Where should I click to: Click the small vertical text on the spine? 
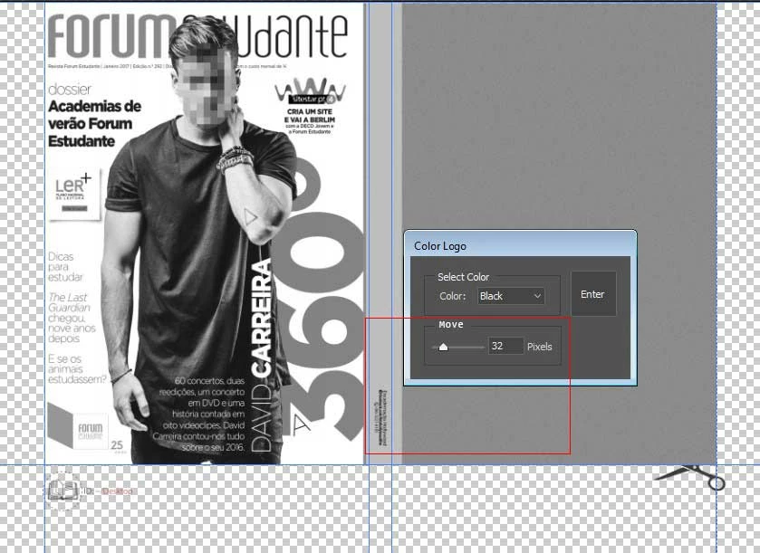380,418
